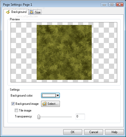Open the Help button
This screenshot has width=126, height=137.
pos(114,132)
